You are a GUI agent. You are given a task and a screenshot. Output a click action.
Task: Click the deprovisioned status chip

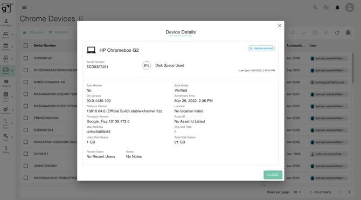261,49
